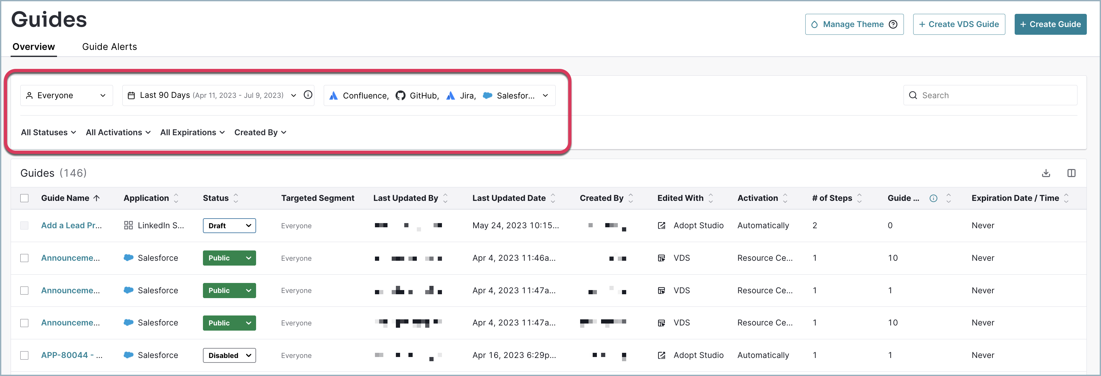Click "Automatically" in the APP-80044 row
1101x376 pixels.
763,355
